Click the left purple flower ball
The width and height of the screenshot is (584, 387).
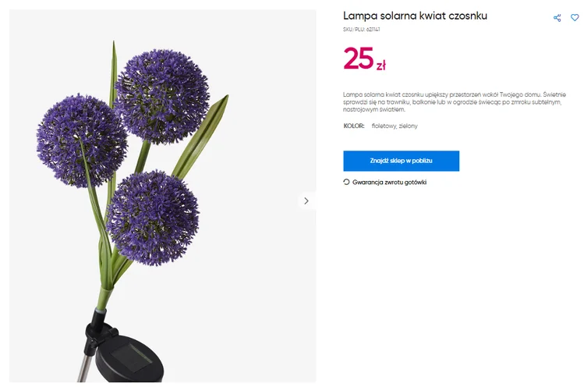[80, 139]
